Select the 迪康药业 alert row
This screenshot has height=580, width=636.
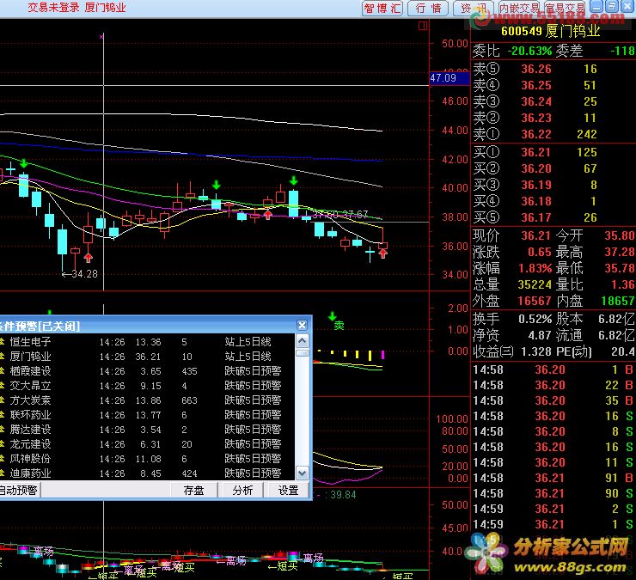coord(148,473)
